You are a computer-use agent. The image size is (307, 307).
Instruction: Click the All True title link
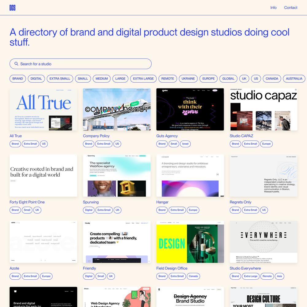tap(16, 136)
